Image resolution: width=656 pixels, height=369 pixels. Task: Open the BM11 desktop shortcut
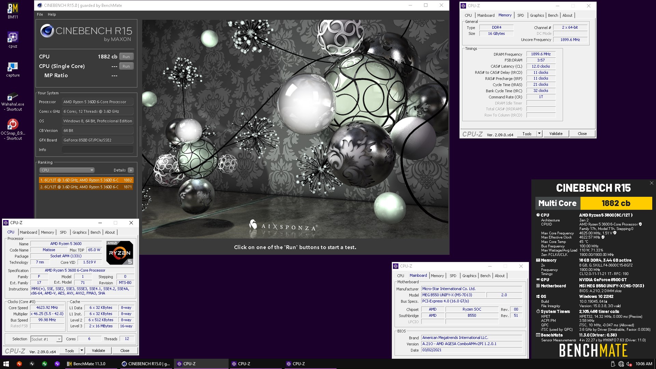tap(13, 11)
